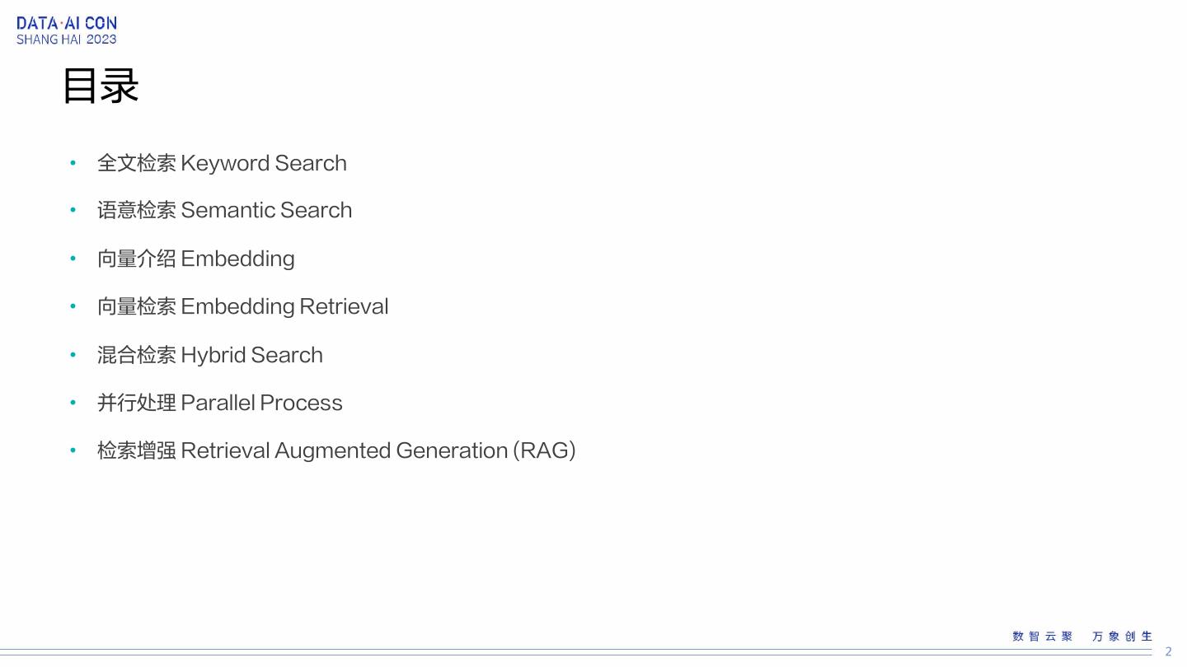This screenshot has height=667, width=1187.
Task: Click the bullet dot beside Keyword Search
Action: tap(73, 163)
